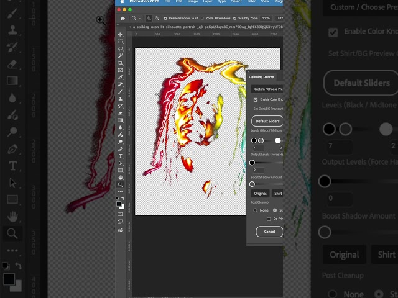Select the Brush tool
The height and width of the screenshot is (298, 398).
tap(120, 92)
